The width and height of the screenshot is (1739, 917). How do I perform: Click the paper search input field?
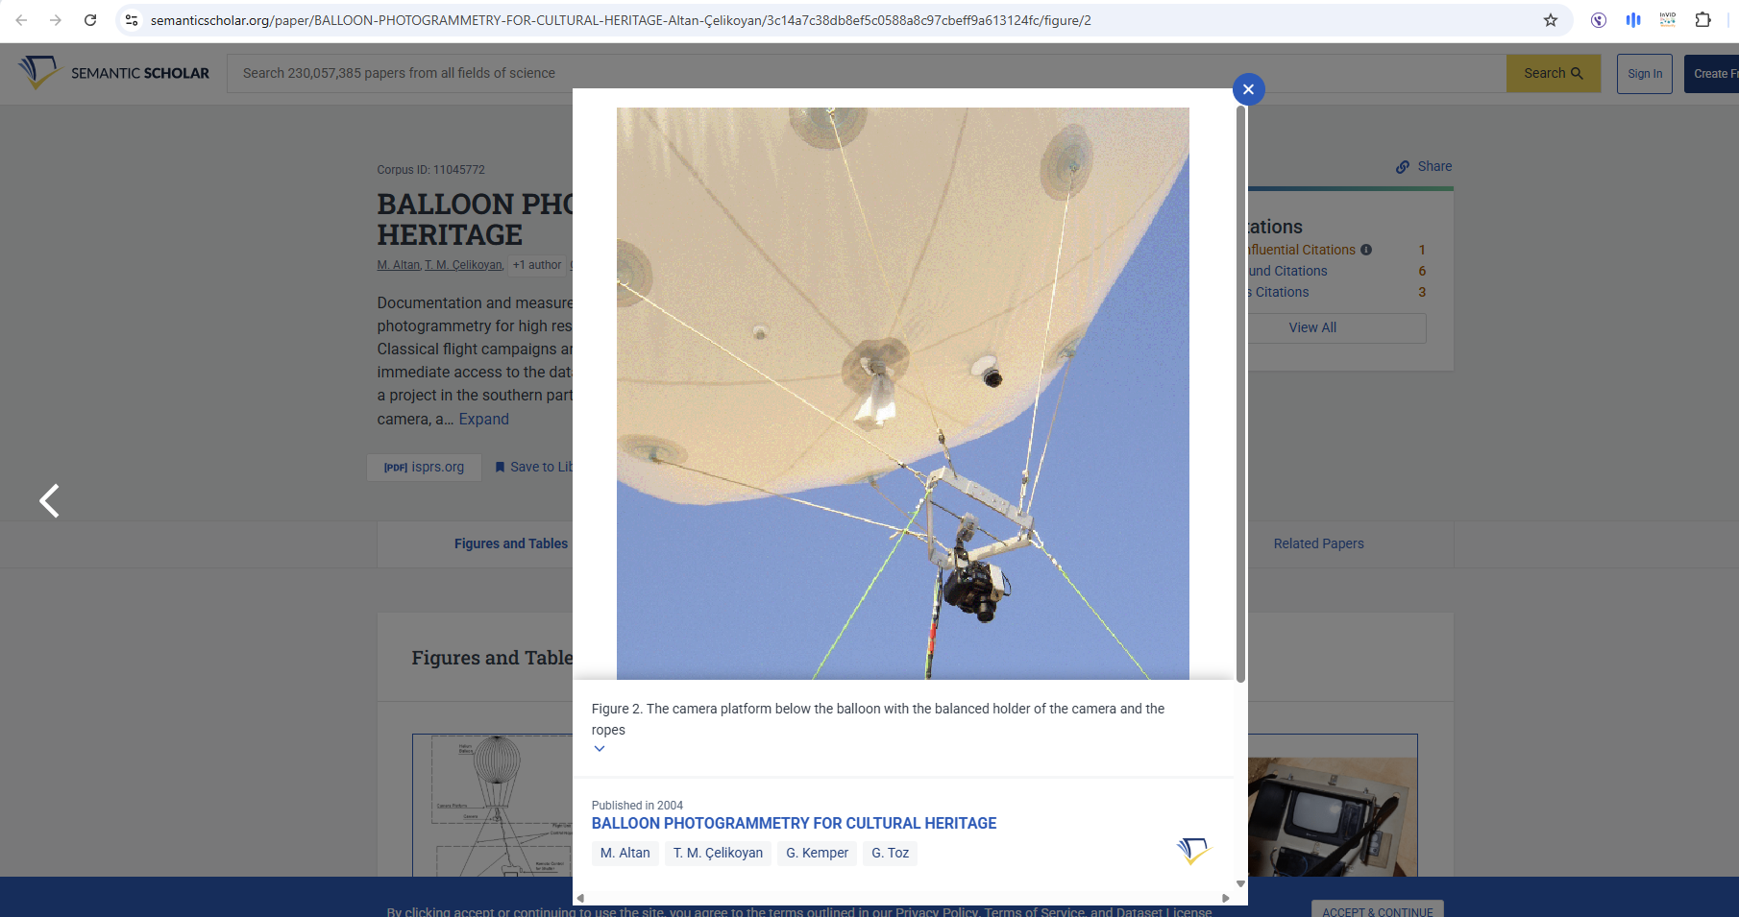(x=865, y=73)
